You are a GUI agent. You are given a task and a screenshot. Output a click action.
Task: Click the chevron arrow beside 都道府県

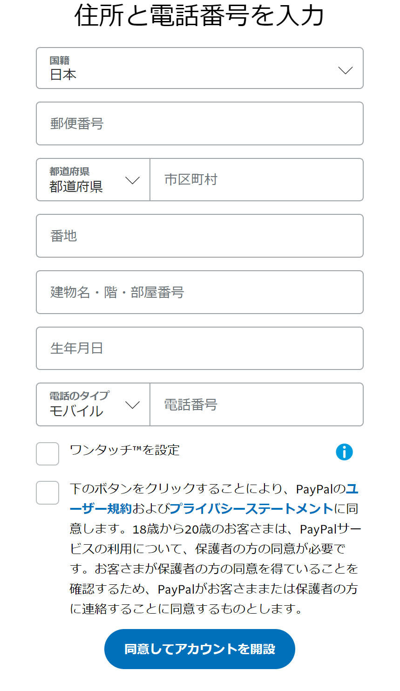coord(133,180)
